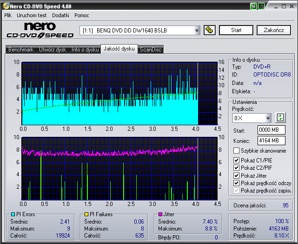The image size is (298, 244).
Task: Click the PI Errors Średnio value 2.41
Action: pyautogui.click(x=65, y=222)
